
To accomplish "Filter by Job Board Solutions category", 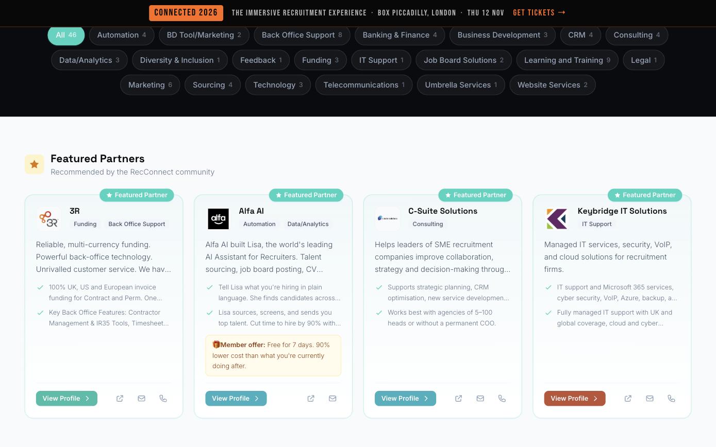I will pyautogui.click(x=464, y=60).
